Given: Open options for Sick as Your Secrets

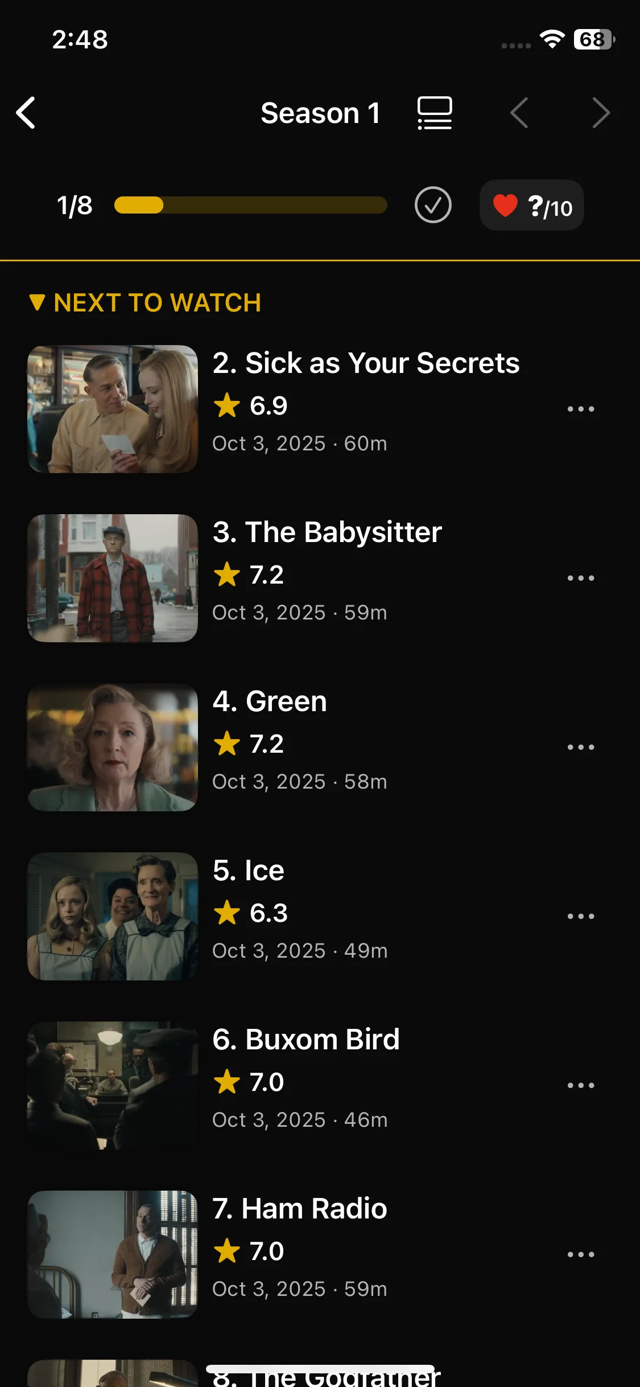Looking at the screenshot, I should [x=580, y=409].
